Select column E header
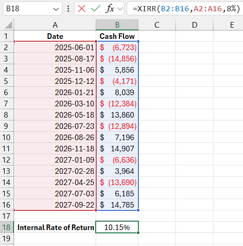This screenshot has width=243, height=246. coord(228,25)
